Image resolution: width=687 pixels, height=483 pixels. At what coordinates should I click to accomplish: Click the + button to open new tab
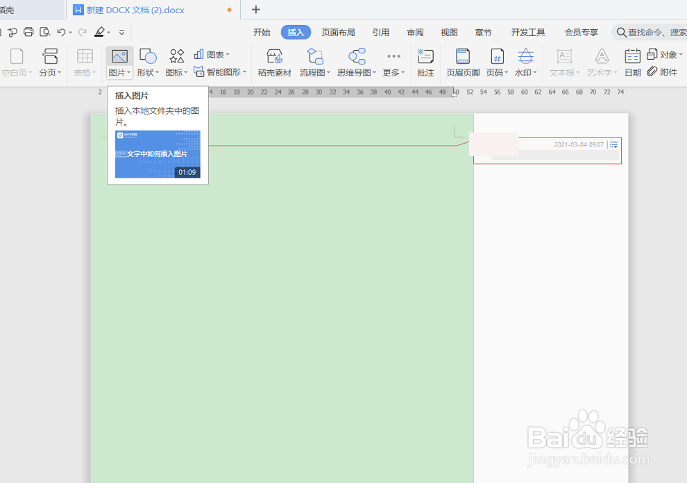tap(257, 10)
